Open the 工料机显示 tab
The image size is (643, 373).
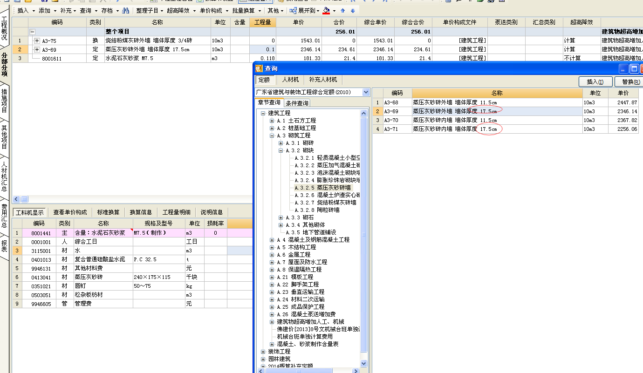point(30,212)
